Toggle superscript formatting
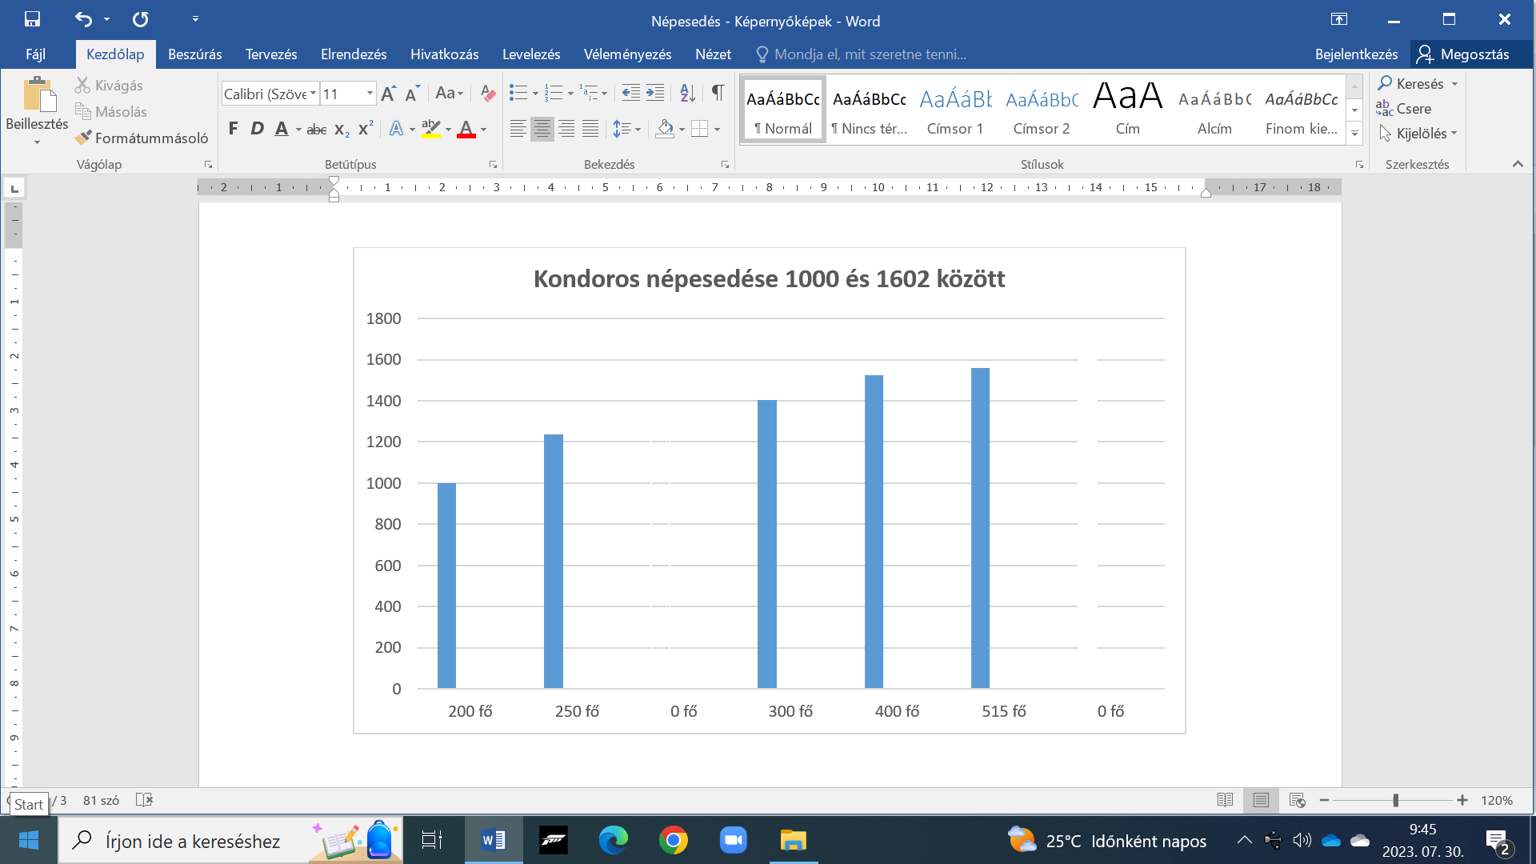This screenshot has width=1536, height=864. tap(366, 129)
